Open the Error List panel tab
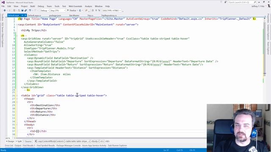The image size is (271, 152). 9,146
